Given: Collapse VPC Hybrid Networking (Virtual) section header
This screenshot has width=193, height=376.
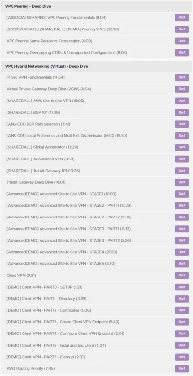Looking at the screenshot, I should 96,66.
